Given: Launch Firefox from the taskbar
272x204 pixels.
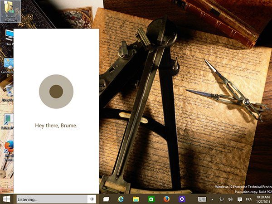Looking at the screenshot, I should (x=166, y=199).
